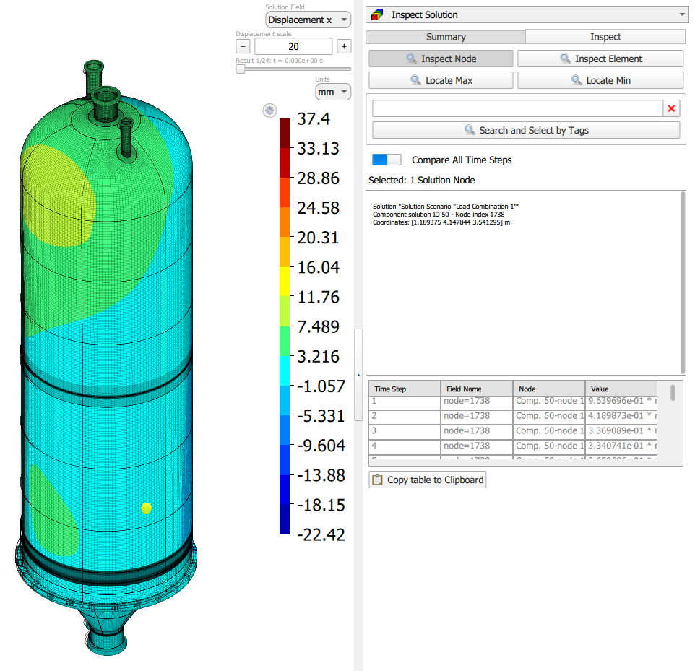Click the displacement scale value field
This screenshot has height=671, width=695.
293,46
